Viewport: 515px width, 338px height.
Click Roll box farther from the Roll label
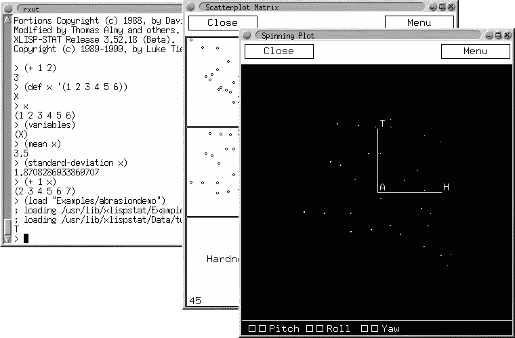(x=310, y=329)
